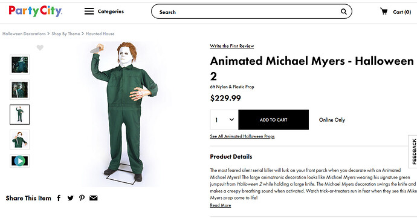This screenshot has height=218, width=417.
Task: Toggle the heart wishlist icon
Action: click(40, 48)
